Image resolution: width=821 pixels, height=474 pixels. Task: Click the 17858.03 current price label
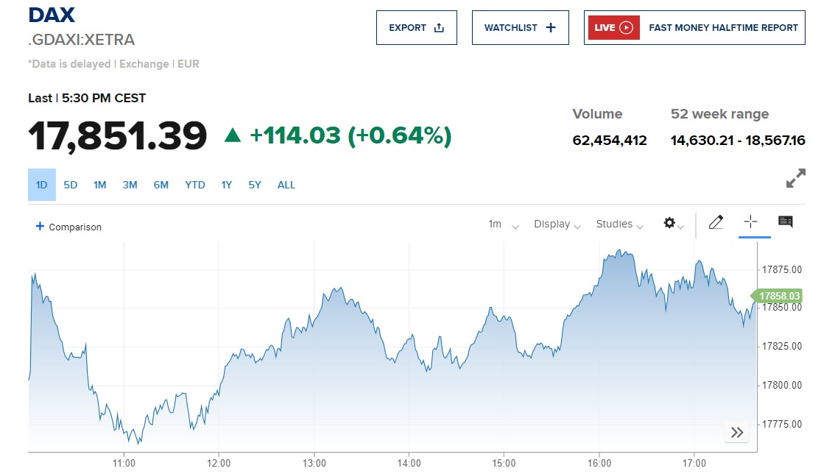coord(780,296)
